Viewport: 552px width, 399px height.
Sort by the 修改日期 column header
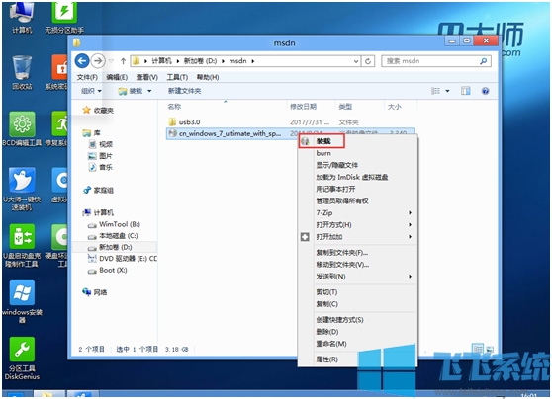point(303,107)
